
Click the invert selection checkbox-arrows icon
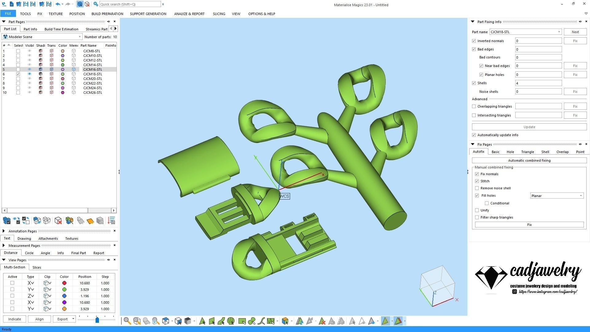26,221
